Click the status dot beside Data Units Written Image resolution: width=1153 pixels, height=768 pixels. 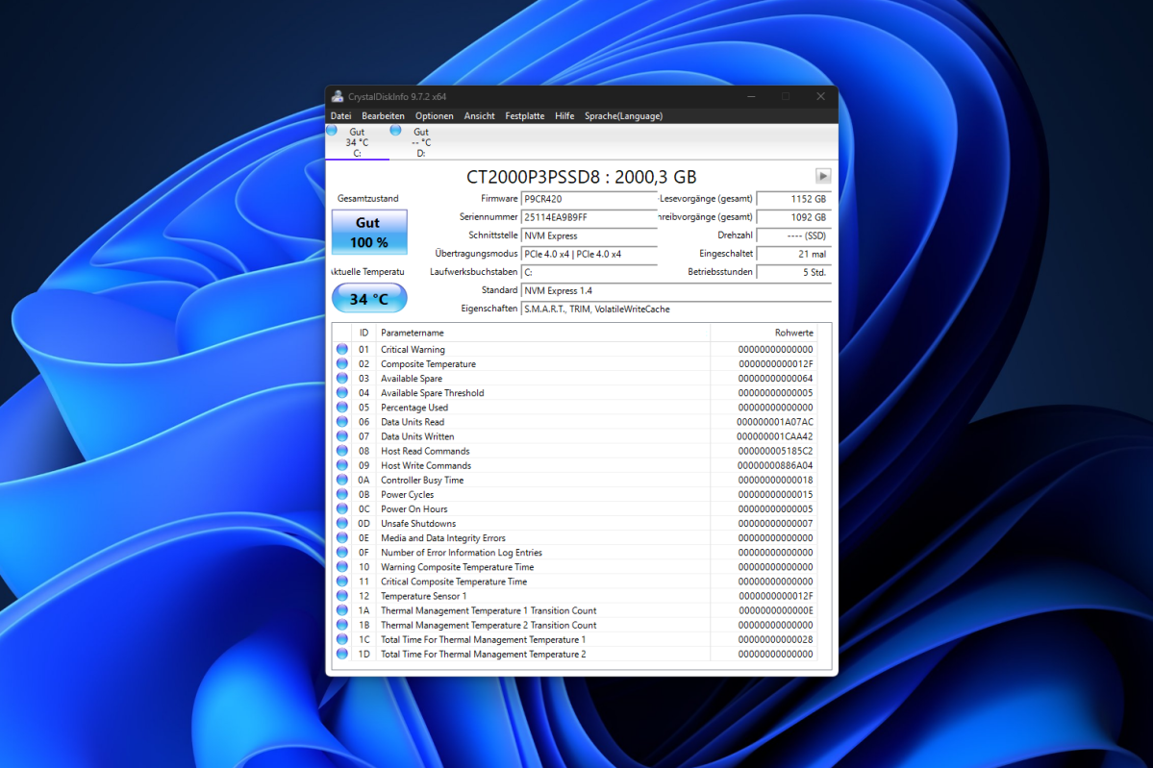click(x=342, y=436)
